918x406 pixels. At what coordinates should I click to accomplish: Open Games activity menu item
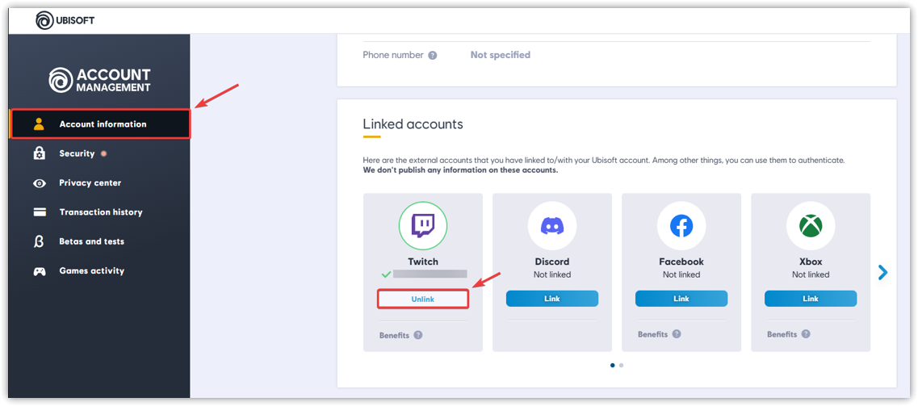tap(99, 271)
